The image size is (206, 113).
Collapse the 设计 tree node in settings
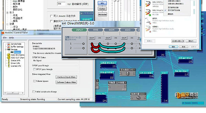[7, 12]
